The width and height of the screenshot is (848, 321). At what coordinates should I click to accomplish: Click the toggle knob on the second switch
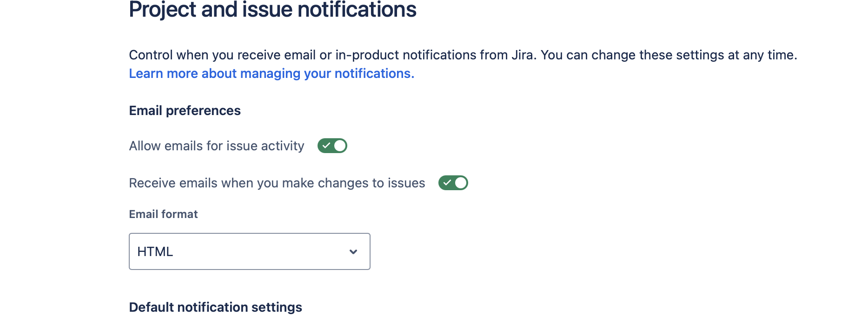click(x=461, y=183)
